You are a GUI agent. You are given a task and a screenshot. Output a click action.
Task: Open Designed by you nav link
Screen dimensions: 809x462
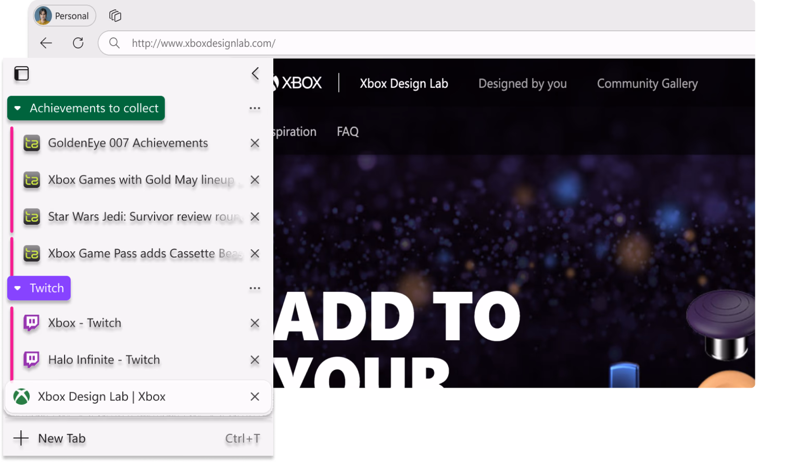pyautogui.click(x=523, y=84)
